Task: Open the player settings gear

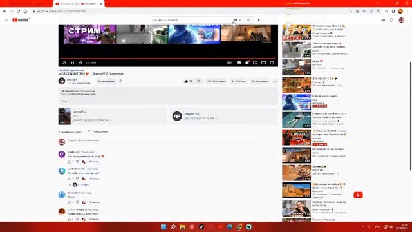Action: click(247, 63)
